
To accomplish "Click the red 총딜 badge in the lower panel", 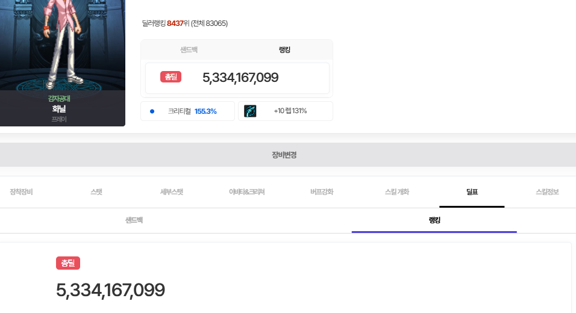I will pos(68,263).
